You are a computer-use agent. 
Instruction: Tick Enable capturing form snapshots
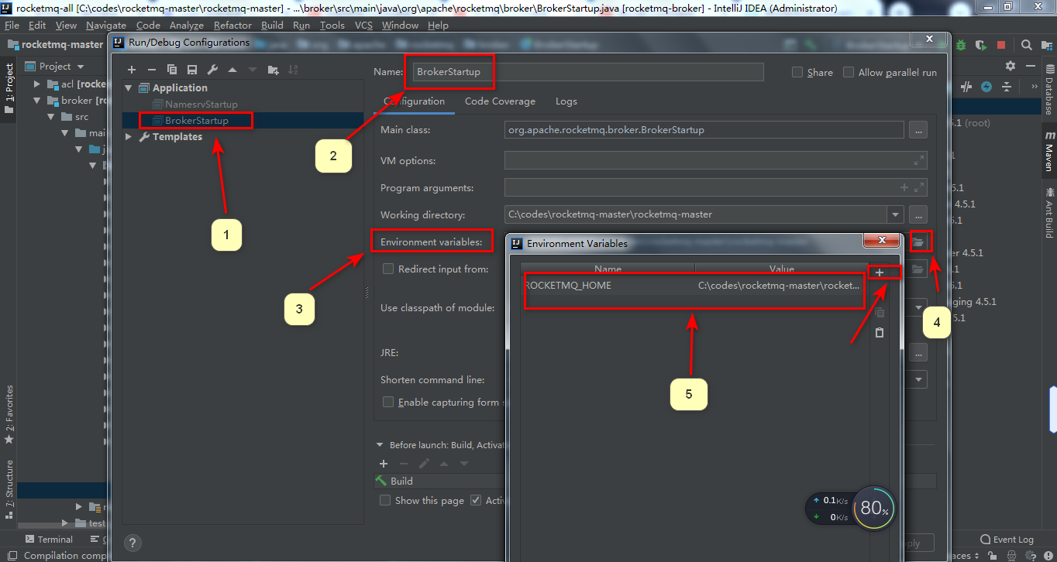click(x=389, y=403)
